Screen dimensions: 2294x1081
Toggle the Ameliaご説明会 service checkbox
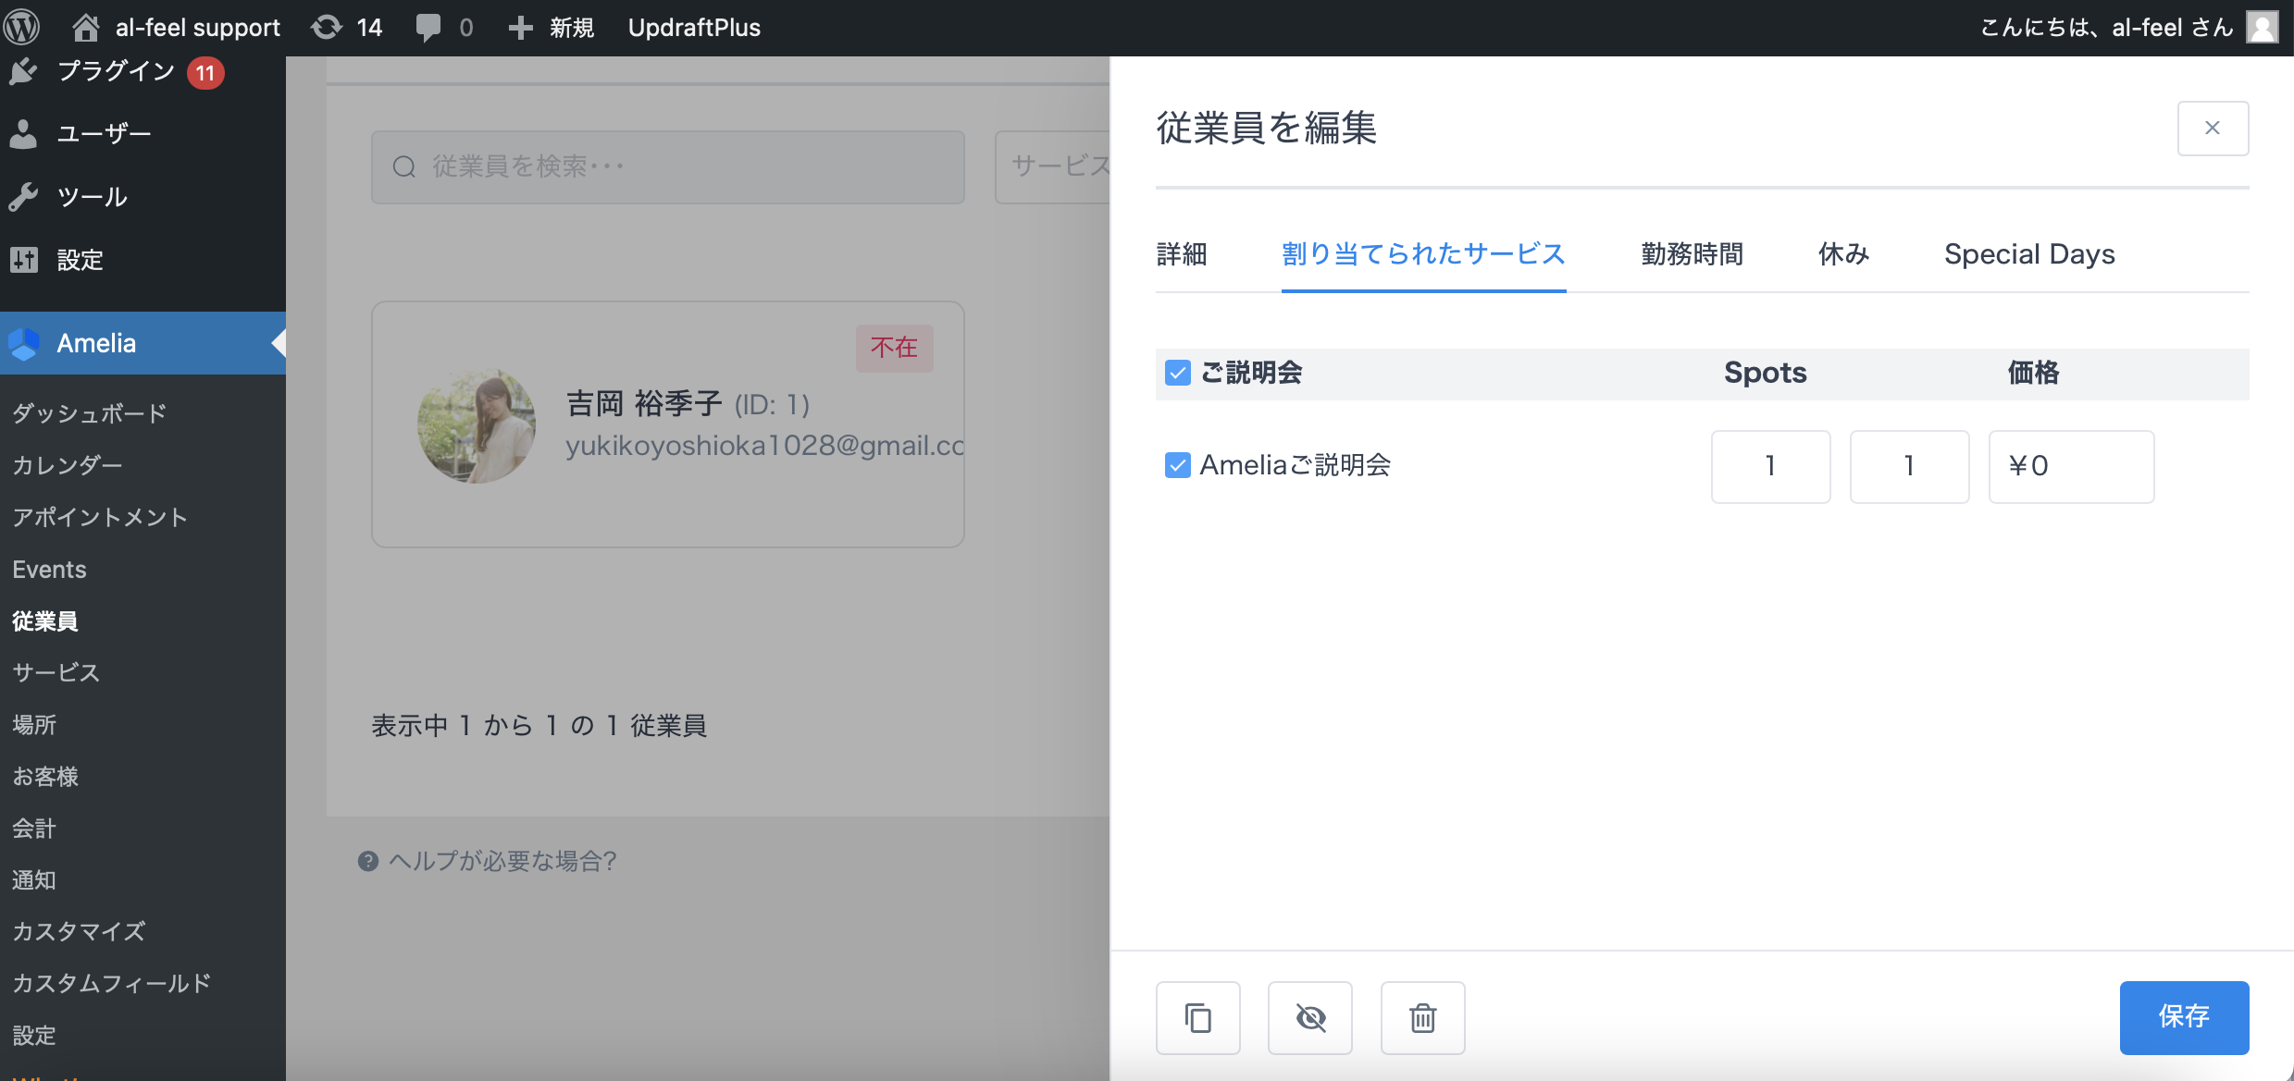tap(1177, 465)
